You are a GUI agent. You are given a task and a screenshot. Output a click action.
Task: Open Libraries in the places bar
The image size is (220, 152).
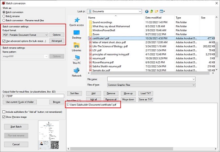pos(77,47)
